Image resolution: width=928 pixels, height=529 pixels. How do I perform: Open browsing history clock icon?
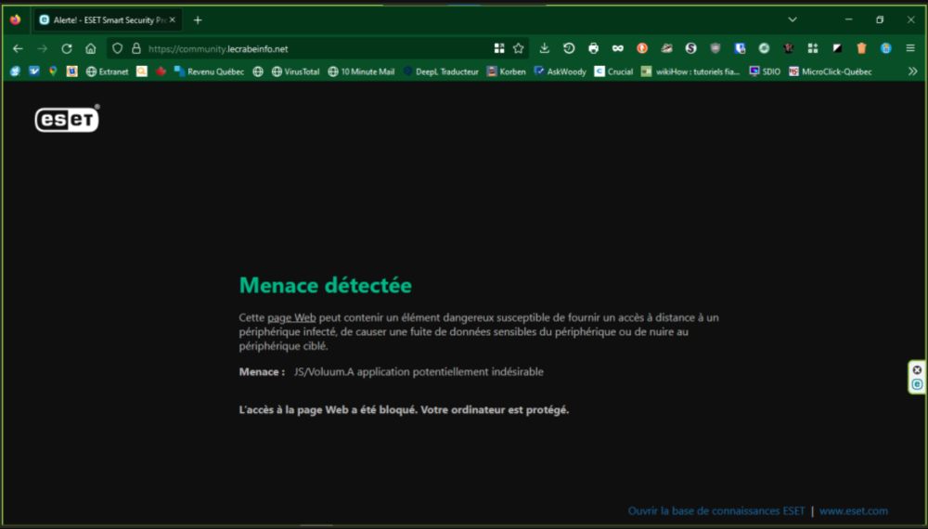tap(569, 48)
